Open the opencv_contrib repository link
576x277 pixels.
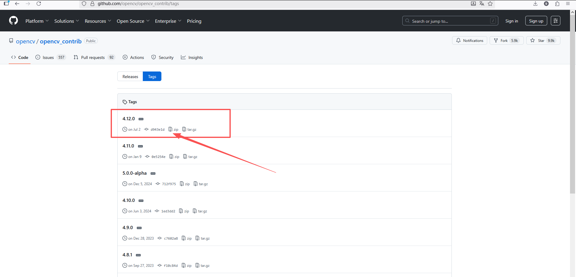(61, 41)
